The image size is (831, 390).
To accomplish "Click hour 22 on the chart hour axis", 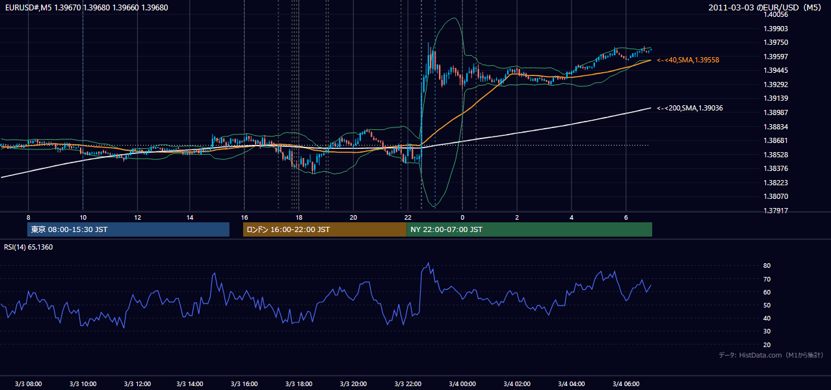I will [x=408, y=217].
